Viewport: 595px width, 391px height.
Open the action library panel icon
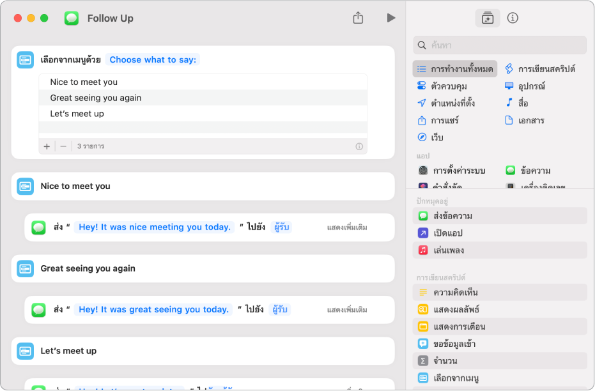pyautogui.click(x=487, y=18)
